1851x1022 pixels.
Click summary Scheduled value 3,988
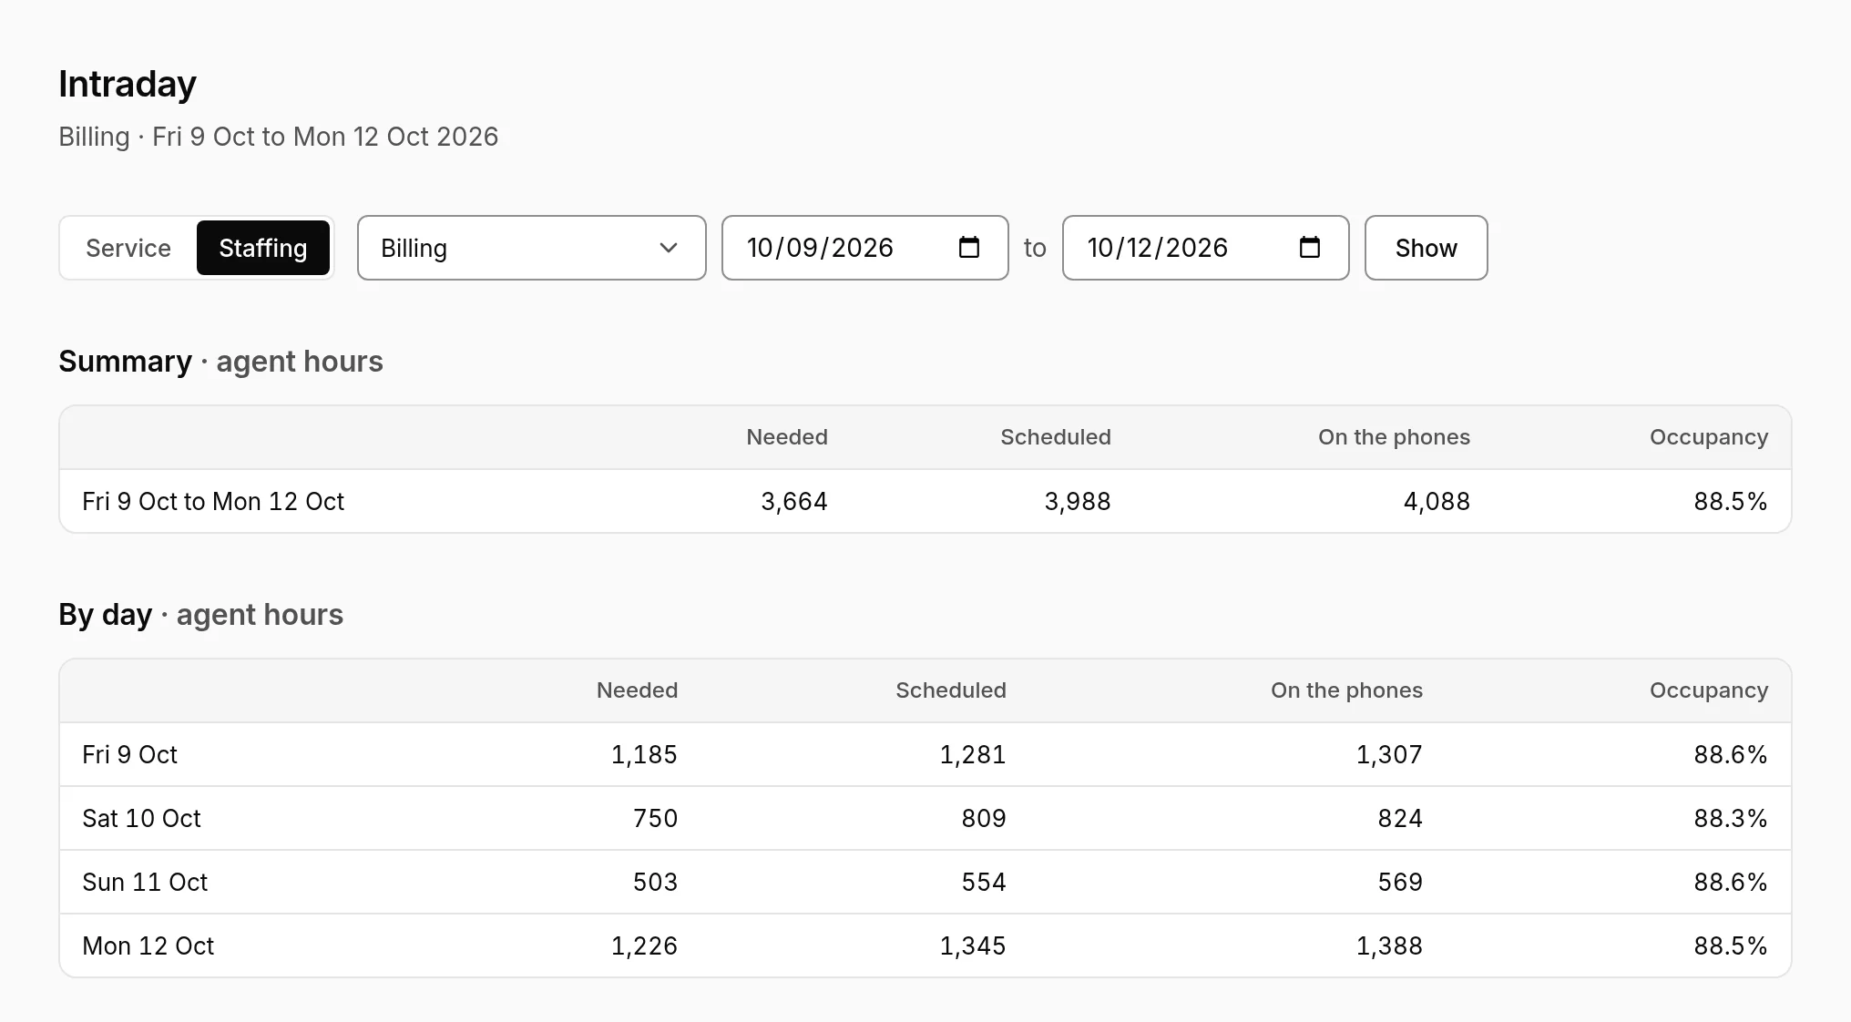1078,501
